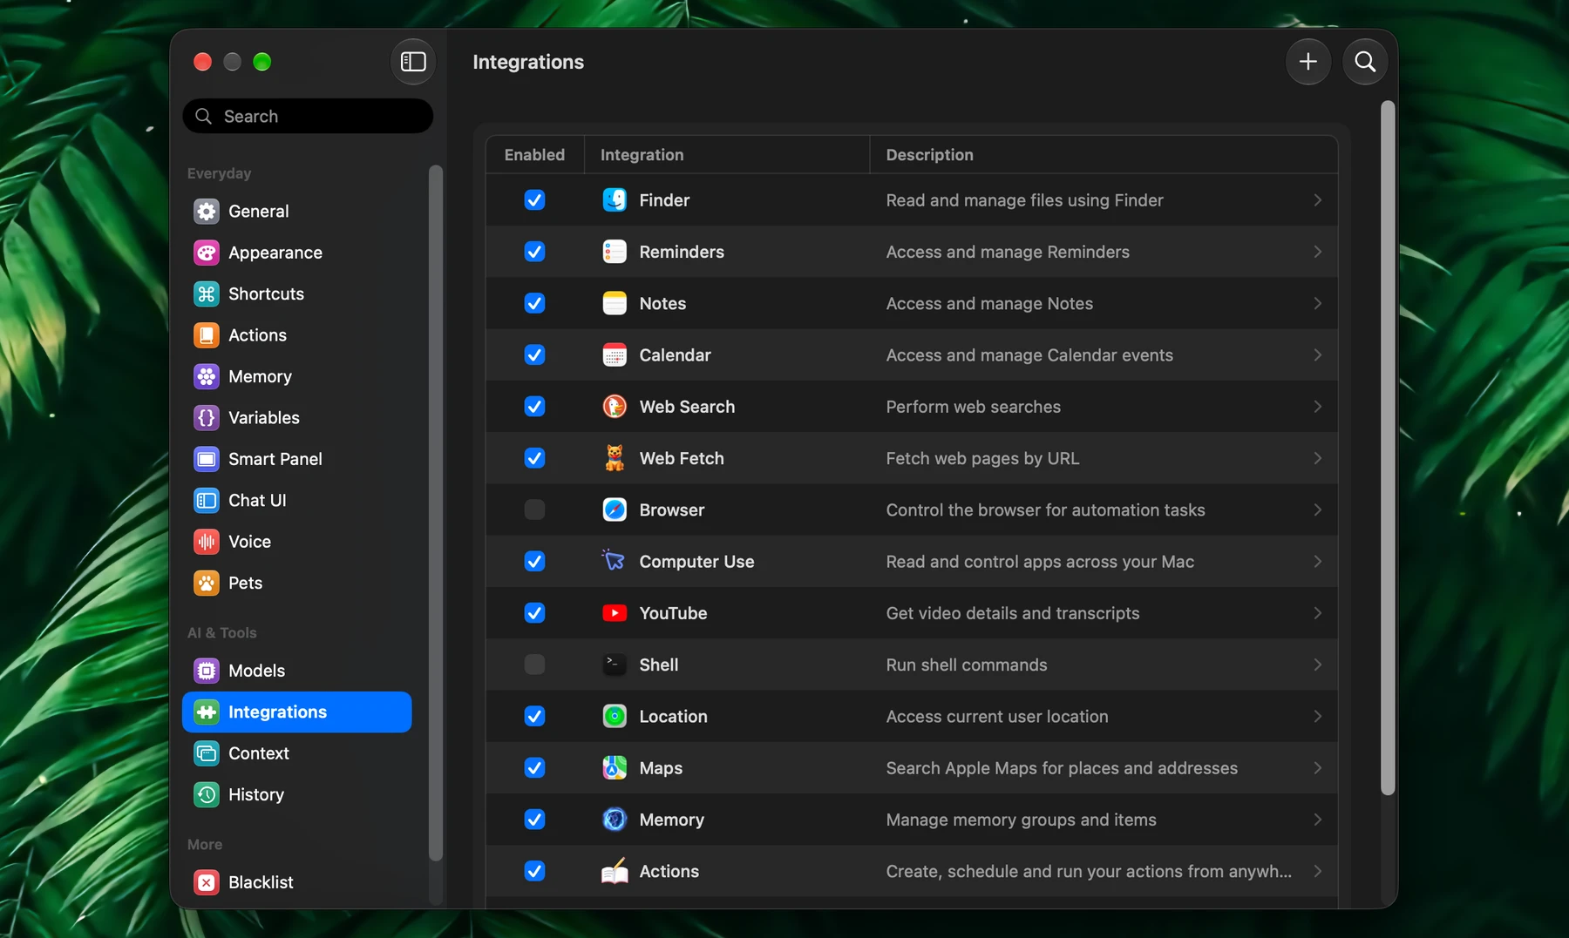
Task: Click the Calendar integration icon
Action: (x=615, y=355)
